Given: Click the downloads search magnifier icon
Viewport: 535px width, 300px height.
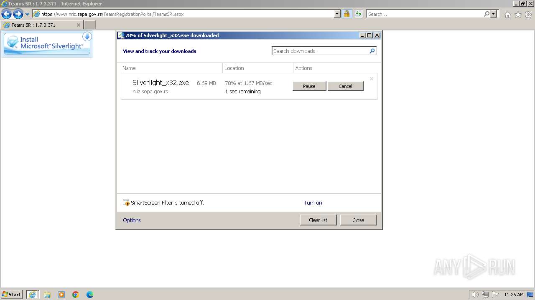Looking at the screenshot, I should (x=372, y=51).
